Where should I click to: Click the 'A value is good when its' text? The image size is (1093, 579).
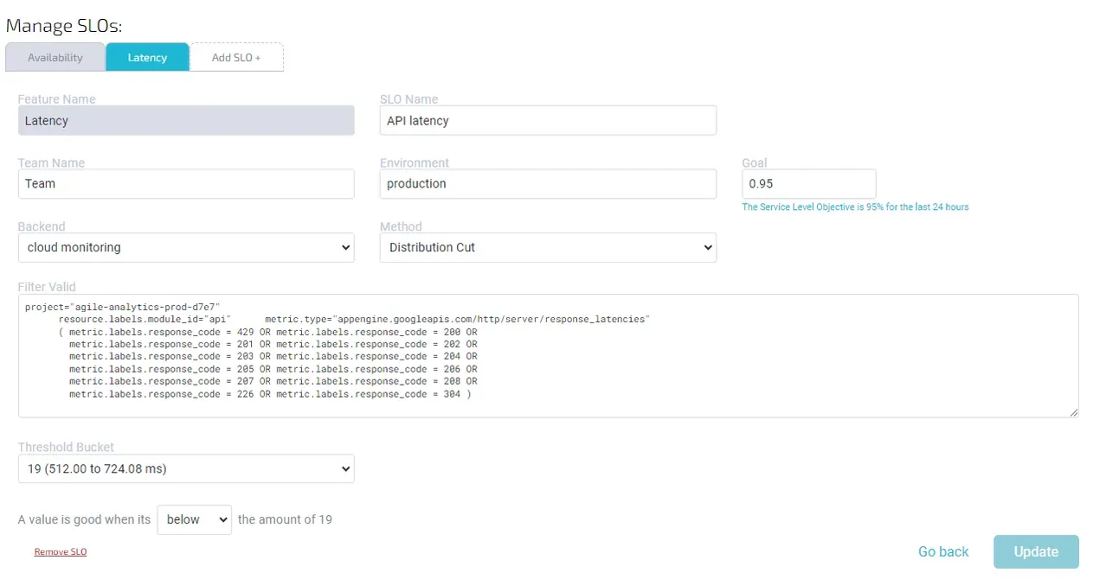(84, 519)
